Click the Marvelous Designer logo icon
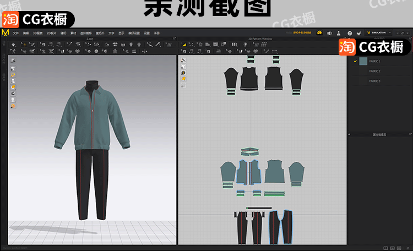 coord(6,33)
